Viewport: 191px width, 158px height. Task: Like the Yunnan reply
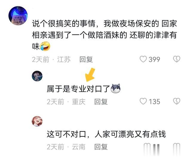pos(147,146)
